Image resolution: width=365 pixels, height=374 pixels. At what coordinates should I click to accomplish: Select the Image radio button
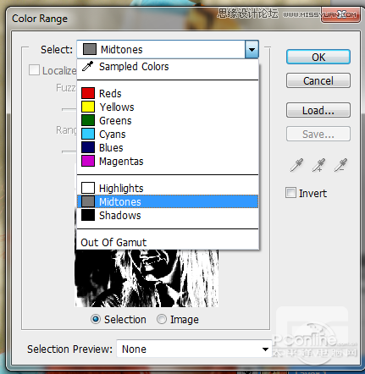click(162, 319)
